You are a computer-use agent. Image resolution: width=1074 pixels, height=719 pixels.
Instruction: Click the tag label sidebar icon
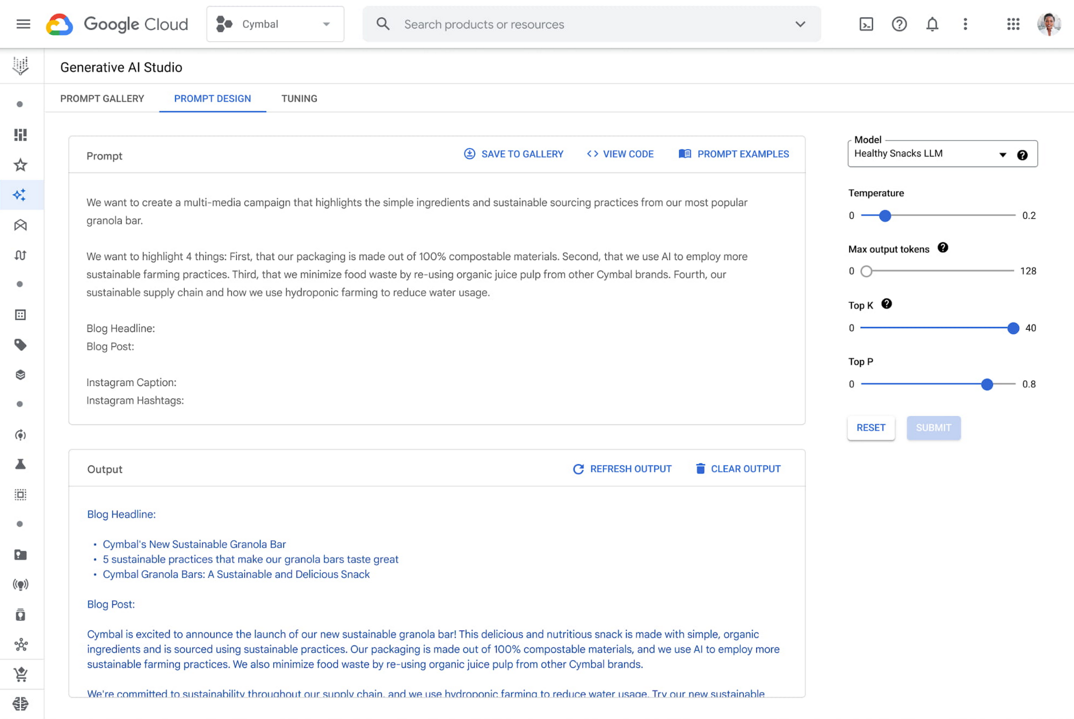coord(20,345)
